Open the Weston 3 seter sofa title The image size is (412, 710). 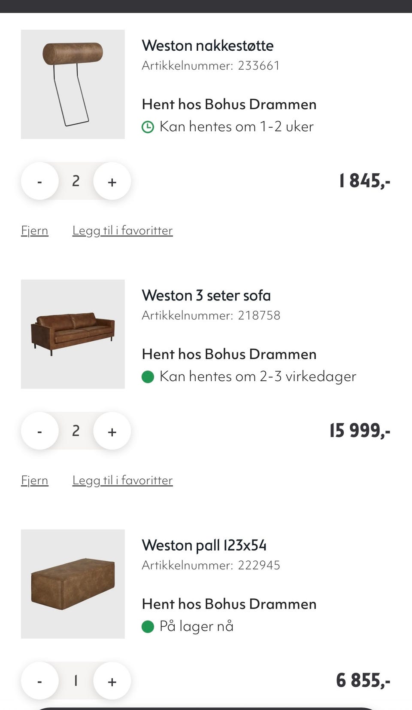point(206,295)
